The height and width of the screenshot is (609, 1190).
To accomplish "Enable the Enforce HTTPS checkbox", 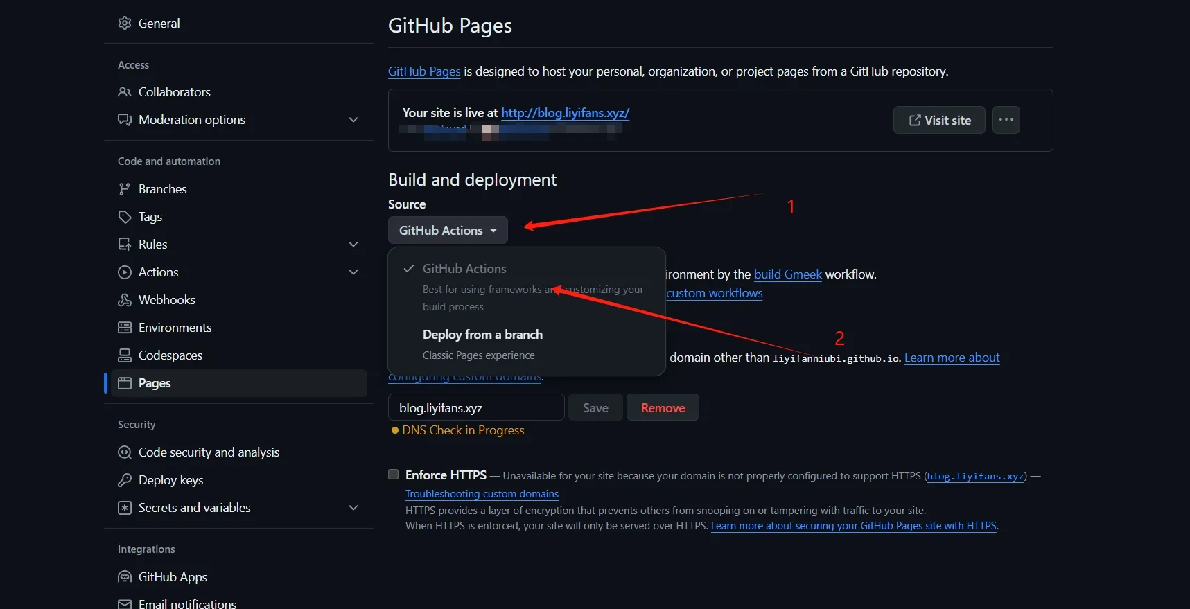I will (x=394, y=475).
